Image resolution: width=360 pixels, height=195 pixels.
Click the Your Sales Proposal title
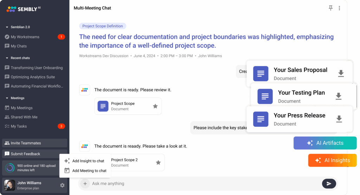pos(301,70)
